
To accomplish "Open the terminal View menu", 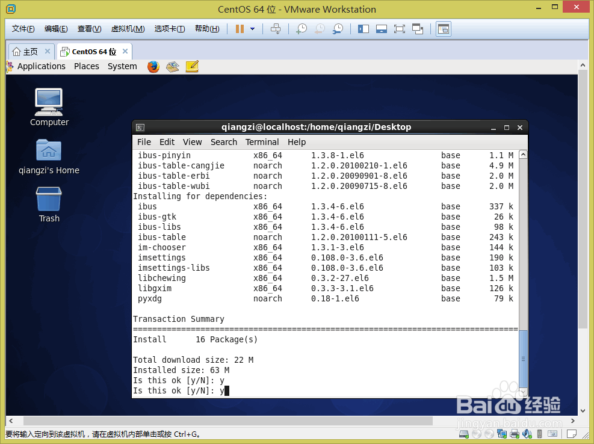I will pyautogui.click(x=192, y=142).
